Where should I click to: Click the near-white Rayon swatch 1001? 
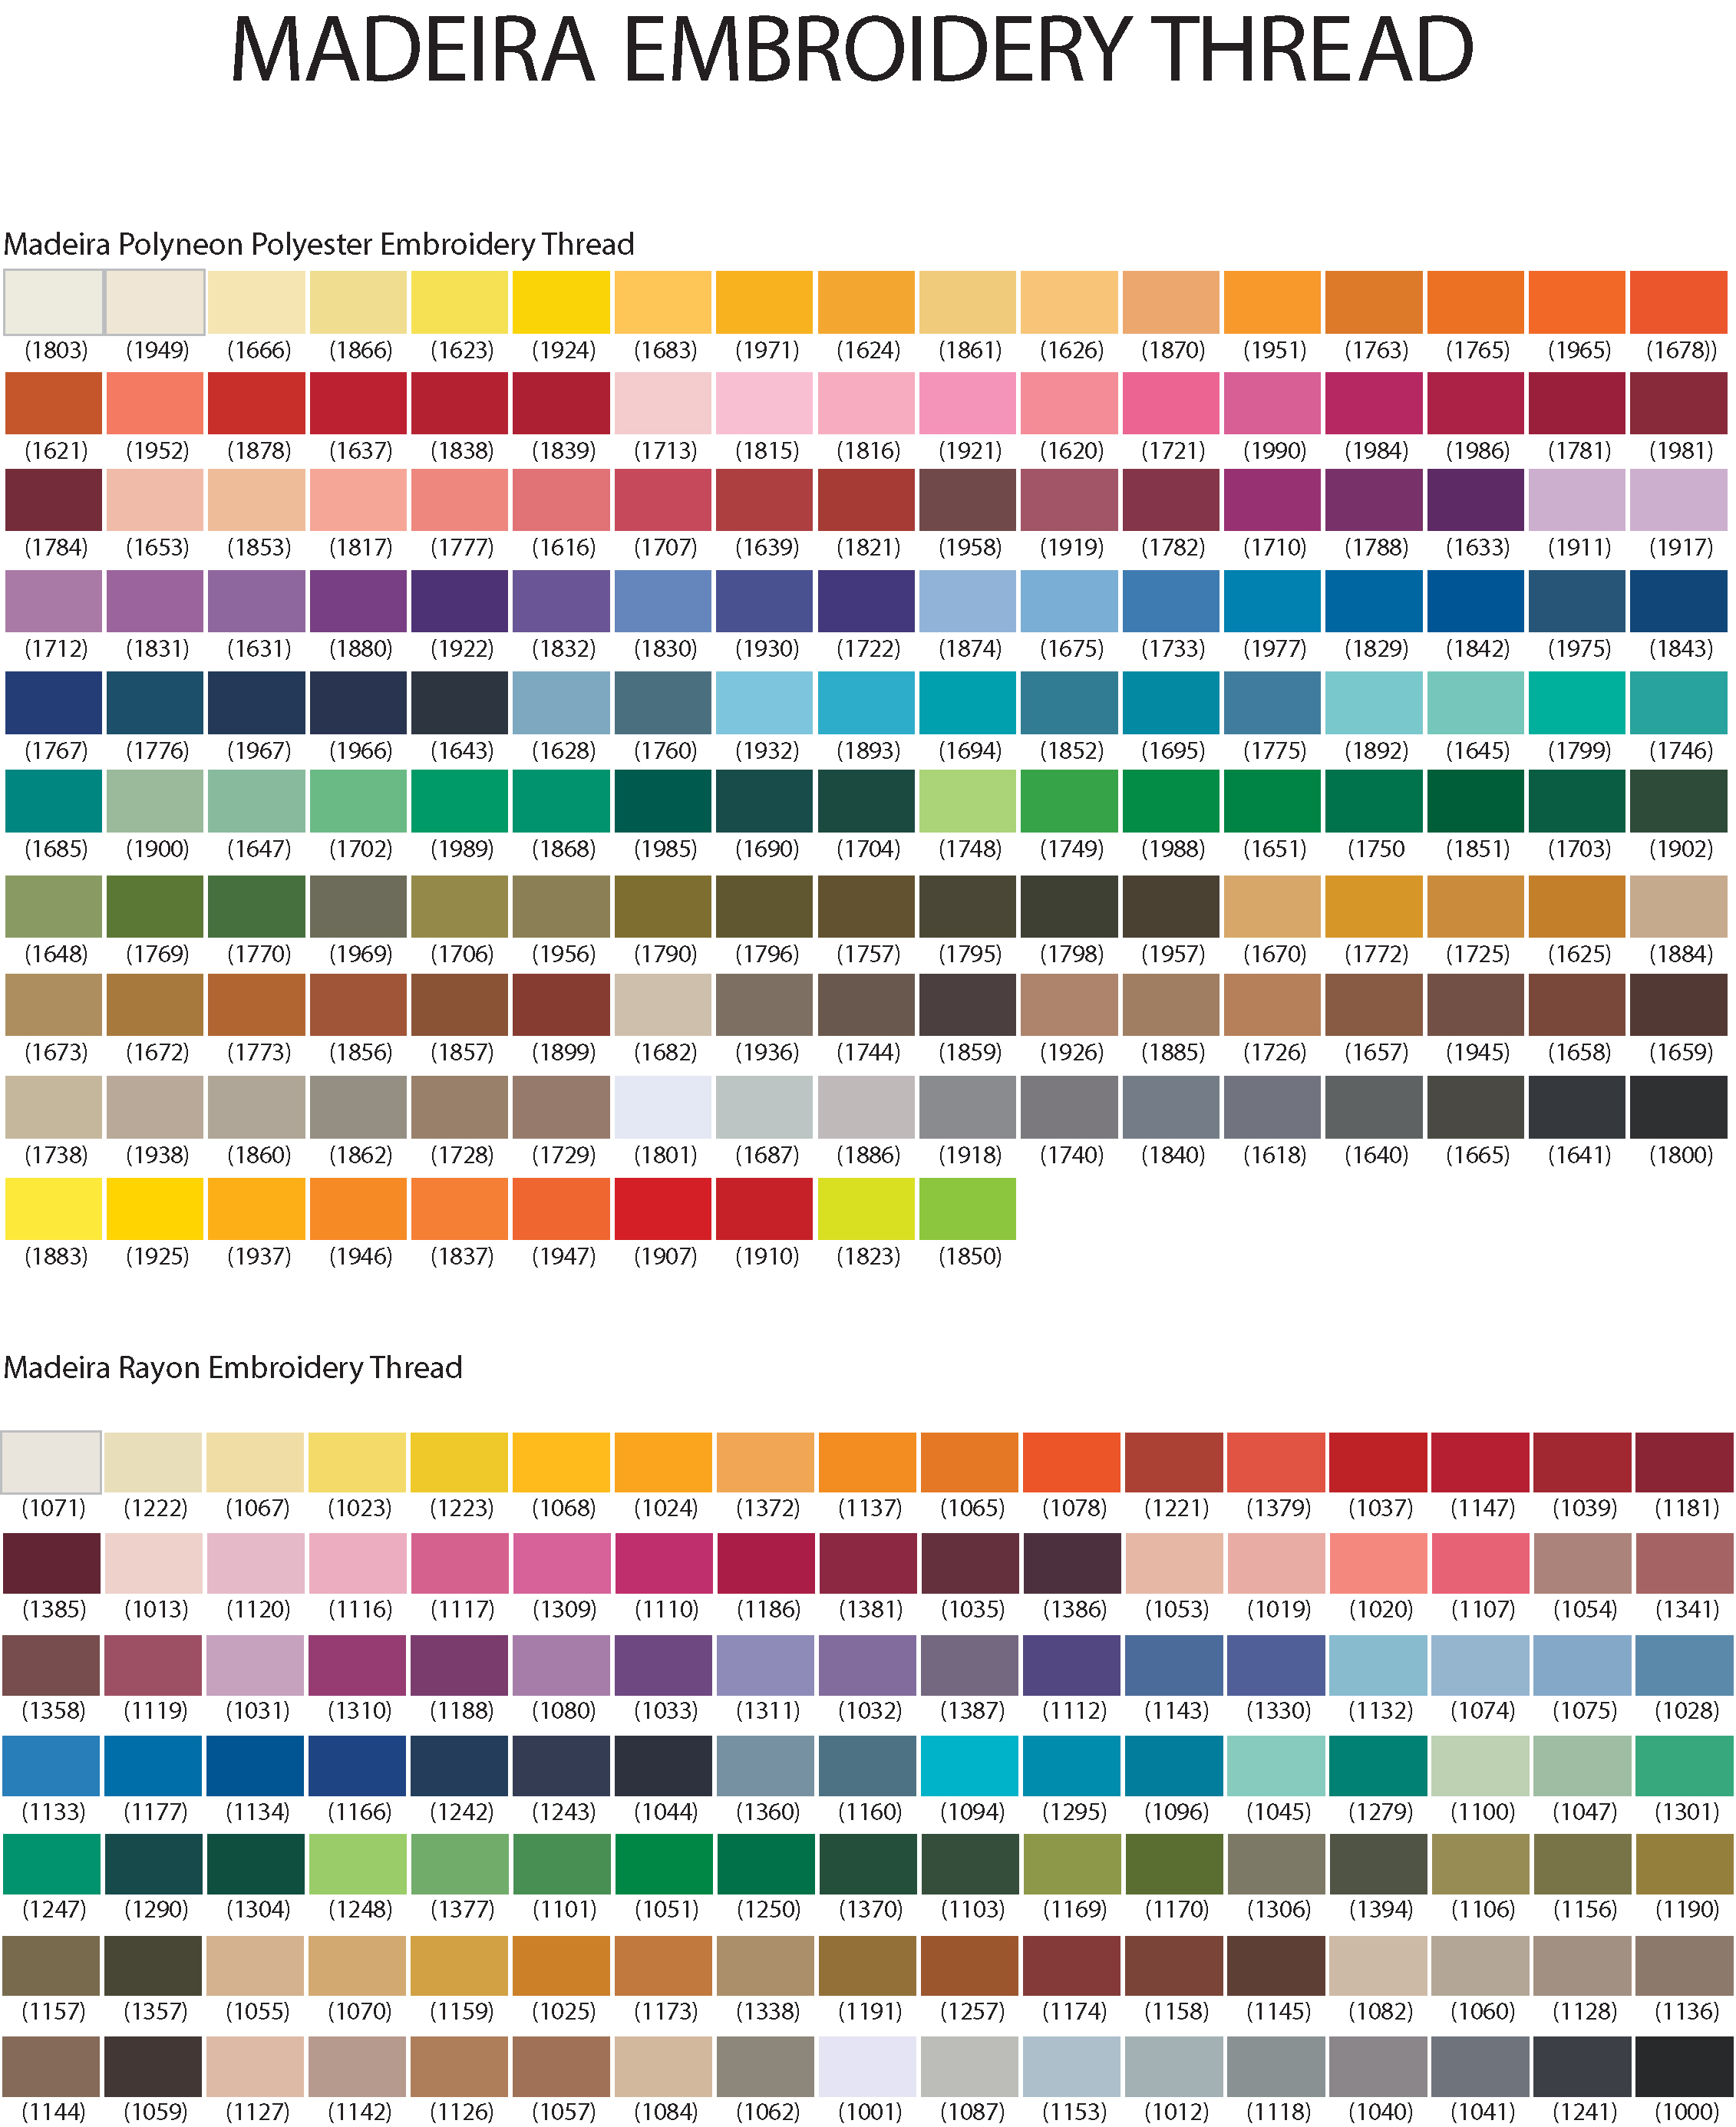(867, 2066)
